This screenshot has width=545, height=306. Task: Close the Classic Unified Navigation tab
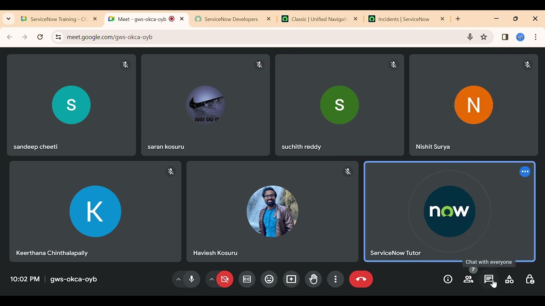coord(356,19)
